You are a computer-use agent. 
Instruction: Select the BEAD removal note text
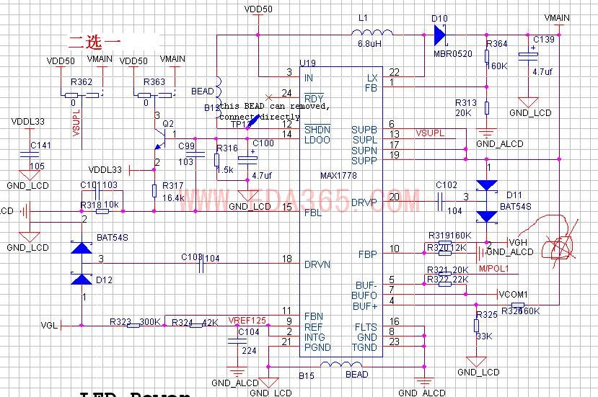(x=274, y=111)
